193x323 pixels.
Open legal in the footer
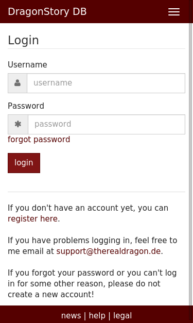pos(122,316)
